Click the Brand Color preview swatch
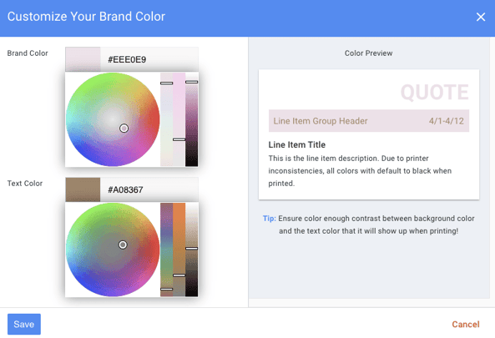The height and width of the screenshot is (338, 495). pyautogui.click(x=83, y=59)
